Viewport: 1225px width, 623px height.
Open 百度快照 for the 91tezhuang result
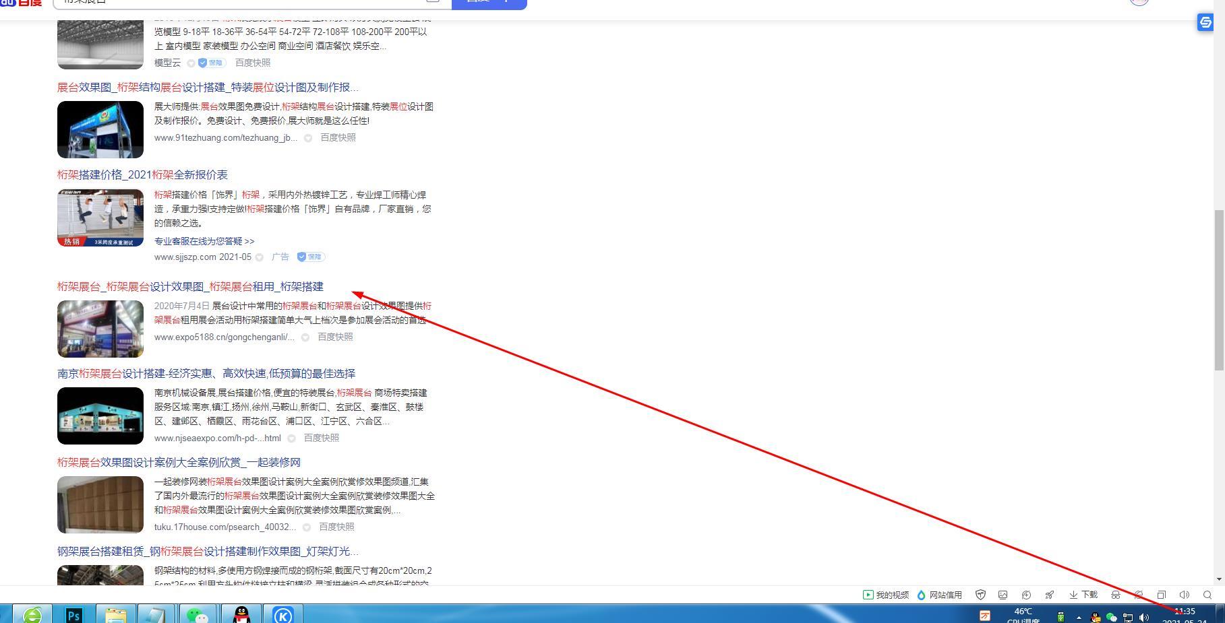338,137
